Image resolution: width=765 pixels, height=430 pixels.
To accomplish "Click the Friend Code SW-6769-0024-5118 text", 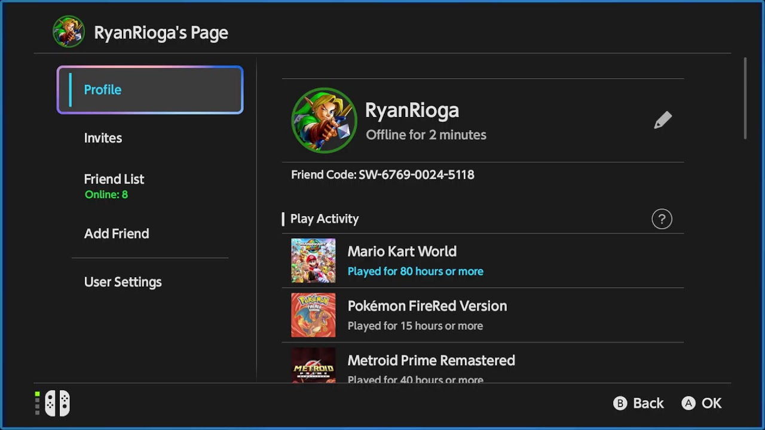I will click(382, 175).
